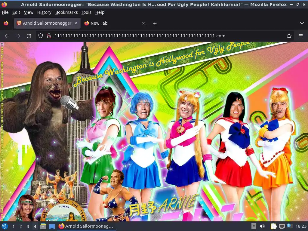Open Firefox application hamburger menu
This screenshot has height=231, width=308.
click(300, 36)
